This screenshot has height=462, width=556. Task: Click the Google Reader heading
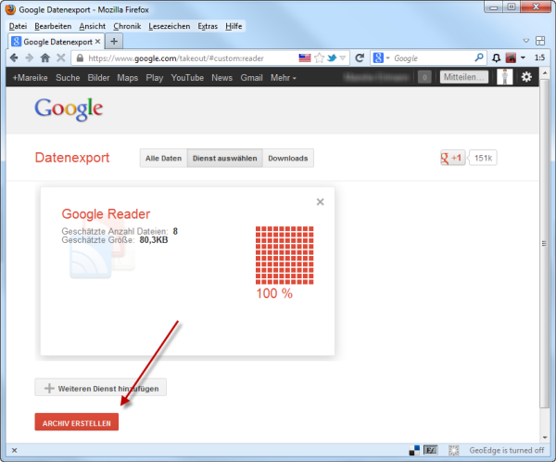pyautogui.click(x=106, y=214)
